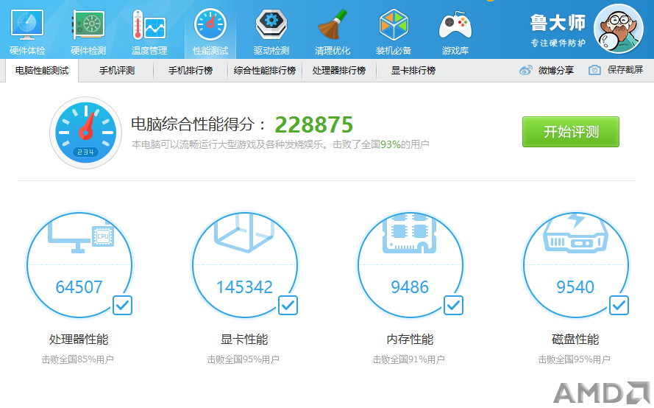Click 微博分享 share link

click(x=556, y=70)
